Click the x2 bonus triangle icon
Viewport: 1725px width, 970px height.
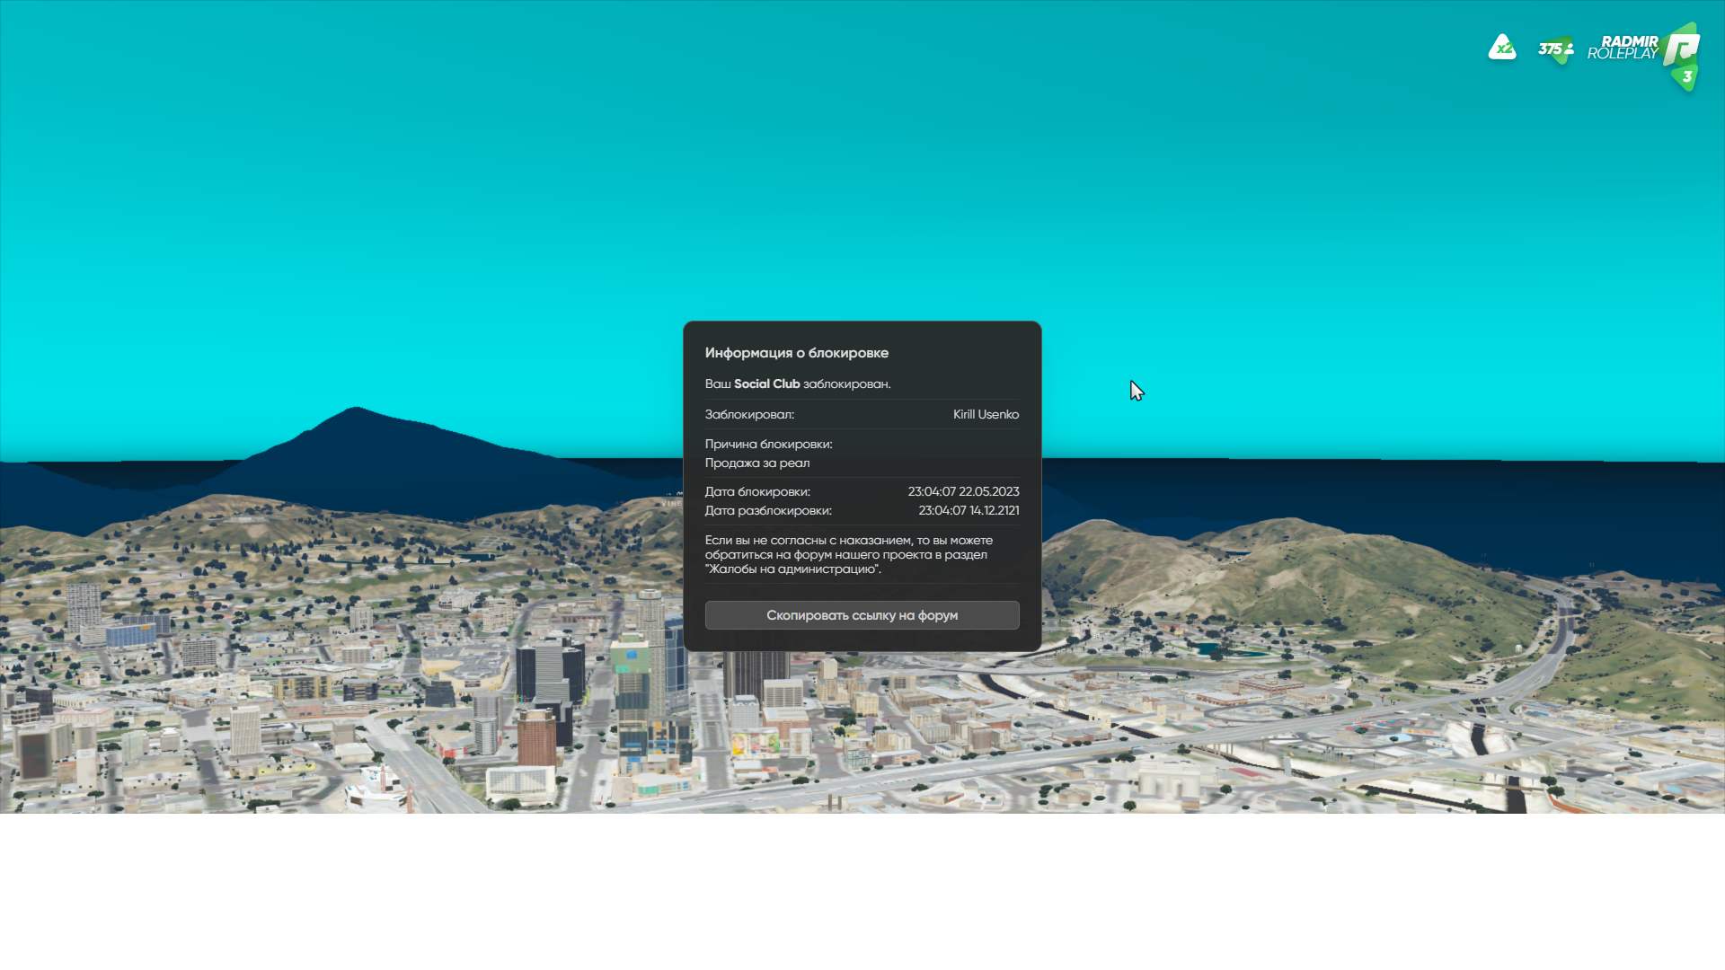pos(1501,48)
